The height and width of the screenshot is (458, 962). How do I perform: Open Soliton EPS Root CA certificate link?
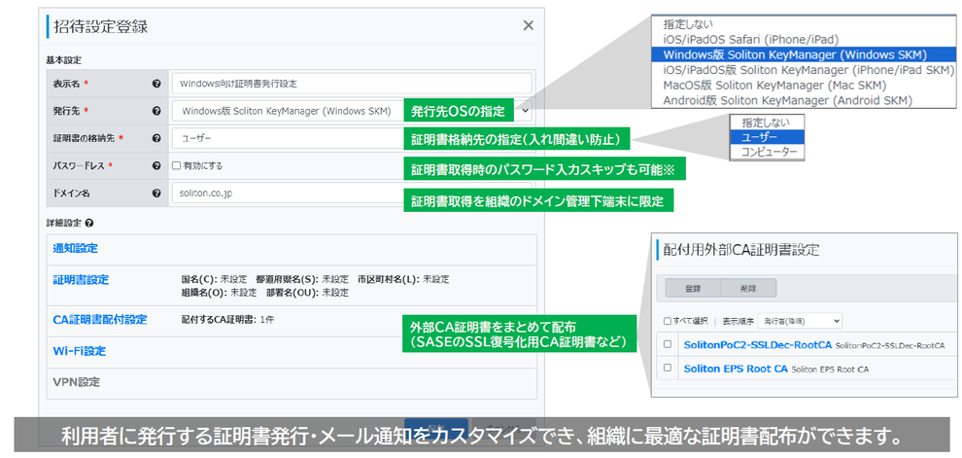point(735,369)
